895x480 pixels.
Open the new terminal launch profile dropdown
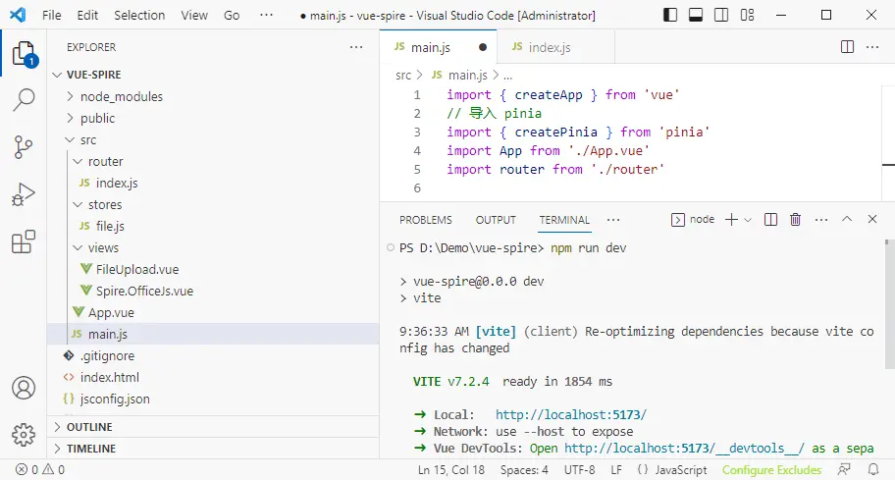pyautogui.click(x=748, y=220)
